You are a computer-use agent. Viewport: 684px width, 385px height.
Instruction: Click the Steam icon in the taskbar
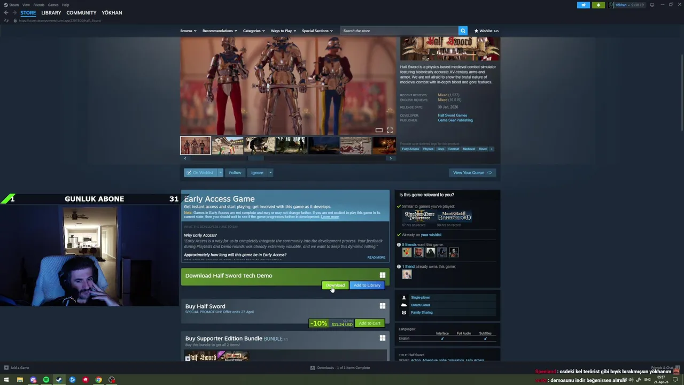tap(59, 380)
